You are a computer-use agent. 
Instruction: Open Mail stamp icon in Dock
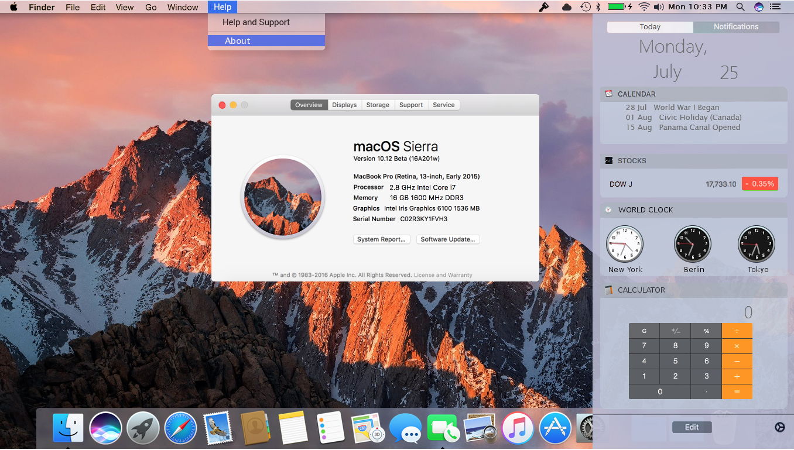(218, 428)
